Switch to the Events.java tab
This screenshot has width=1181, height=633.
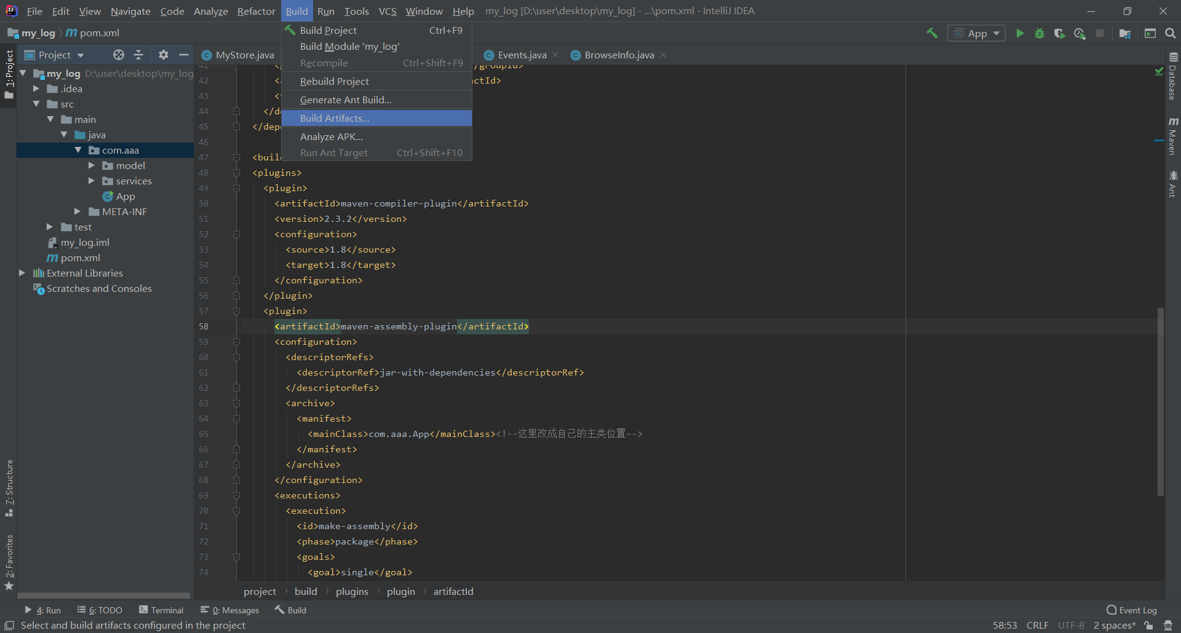click(522, 55)
